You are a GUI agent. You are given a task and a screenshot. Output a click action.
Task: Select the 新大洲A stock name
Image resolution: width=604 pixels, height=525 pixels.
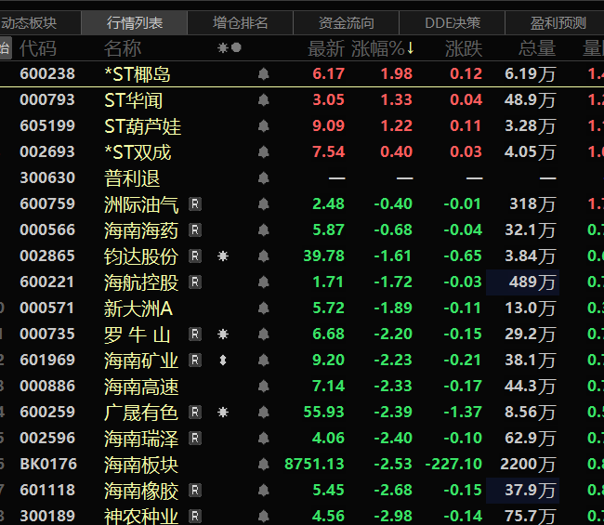click(x=138, y=308)
